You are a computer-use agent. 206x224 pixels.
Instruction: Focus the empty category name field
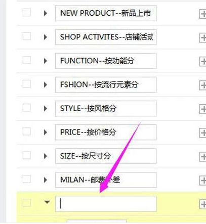tap(106, 204)
